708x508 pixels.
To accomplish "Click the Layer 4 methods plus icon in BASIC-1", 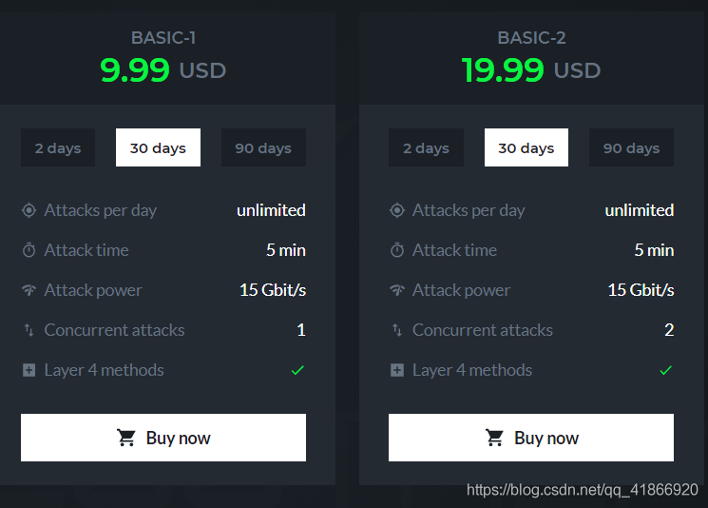I will point(29,371).
